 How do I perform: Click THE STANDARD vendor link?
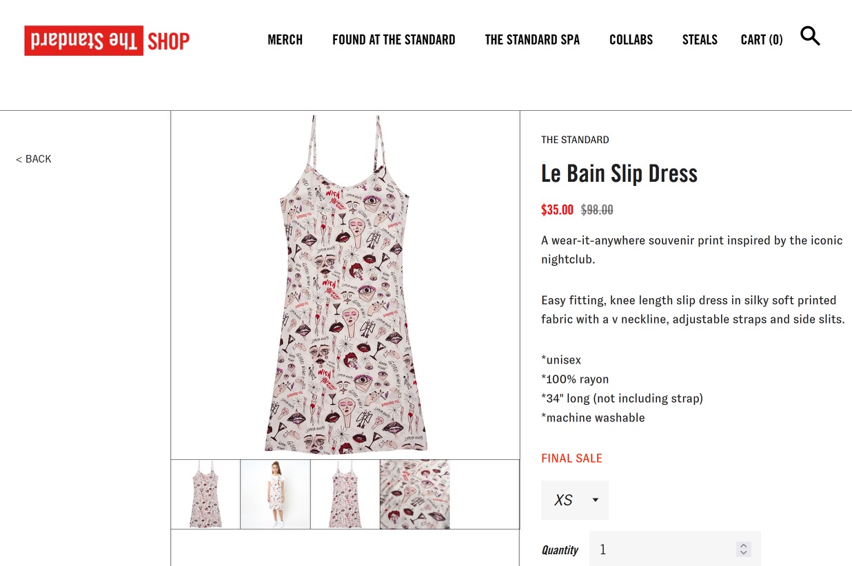click(x=575, y=140)
